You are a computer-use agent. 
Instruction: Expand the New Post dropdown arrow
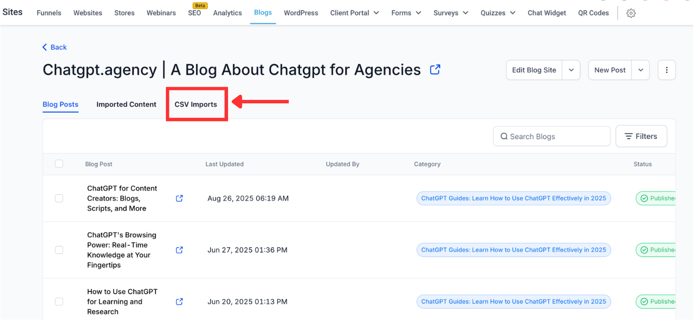coord(640,70)
